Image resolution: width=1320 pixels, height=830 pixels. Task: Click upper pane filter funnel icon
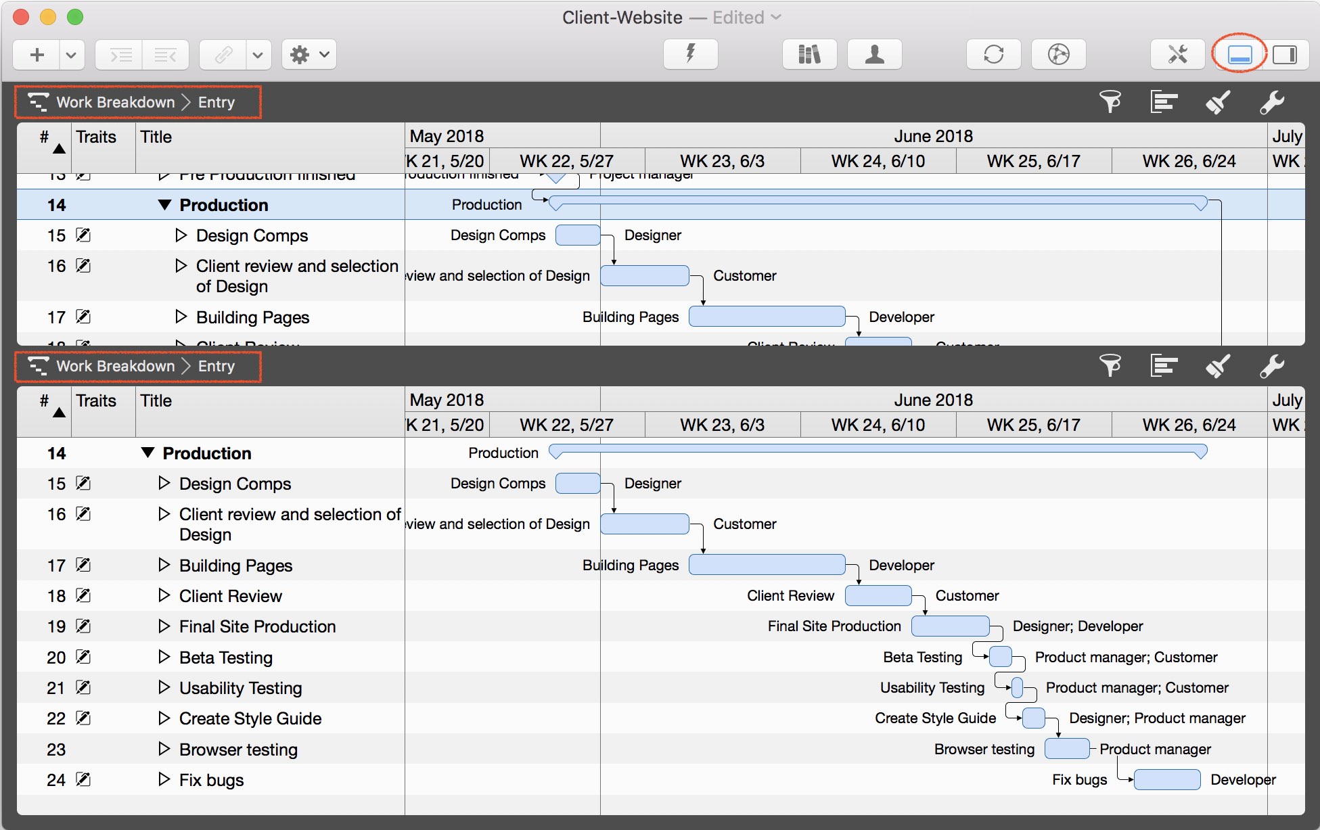tap(1110, 102)
